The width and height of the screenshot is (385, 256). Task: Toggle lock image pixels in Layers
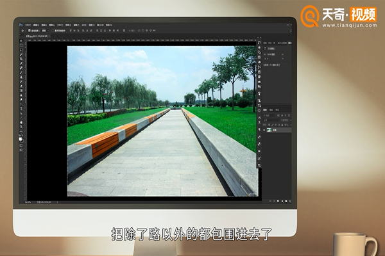coord(272,125)
